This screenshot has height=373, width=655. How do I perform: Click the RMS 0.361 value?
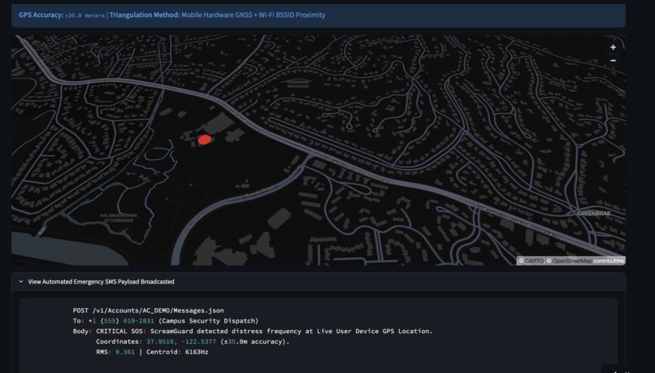click(x=125, y=352)
